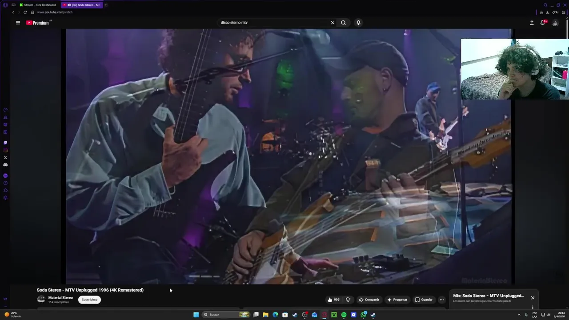Clear the search box with the X

tap(333, 23)
